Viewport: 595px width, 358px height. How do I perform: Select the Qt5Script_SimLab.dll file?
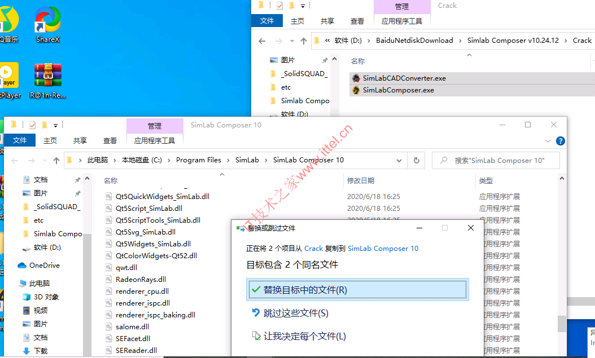149,208
